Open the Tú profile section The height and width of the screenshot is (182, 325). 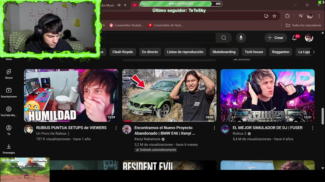click(9, 130)
